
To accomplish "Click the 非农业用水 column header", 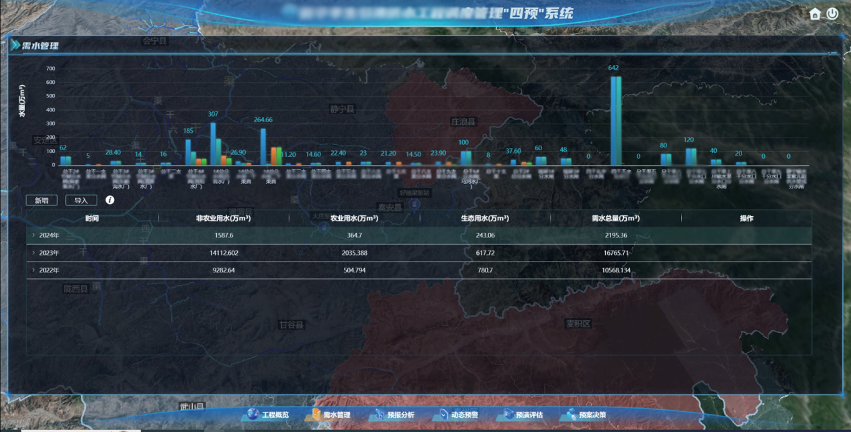I will pyautogui.click(x=223, y=218).
